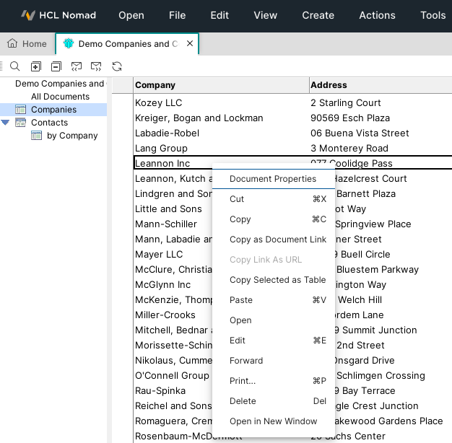Choose Document Properties from context menu
This screenshot has height=443, width=452.
pyautogui.click(x=273, y=179)
